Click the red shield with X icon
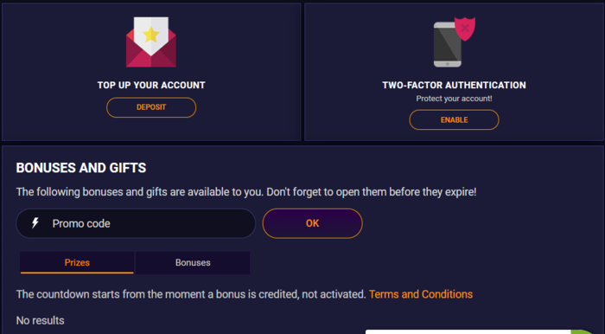605x334 pixels. pyautogui.click(x=465, y=29)
